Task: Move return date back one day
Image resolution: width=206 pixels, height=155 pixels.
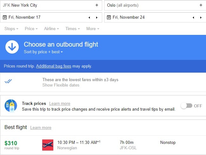Action: coord(193,17)
